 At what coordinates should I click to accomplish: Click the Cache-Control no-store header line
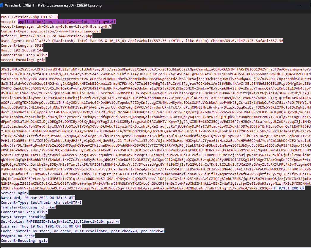(x=83, y=231)
